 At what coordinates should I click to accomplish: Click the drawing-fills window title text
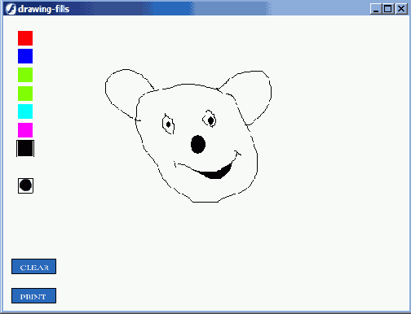click(43, 9)
